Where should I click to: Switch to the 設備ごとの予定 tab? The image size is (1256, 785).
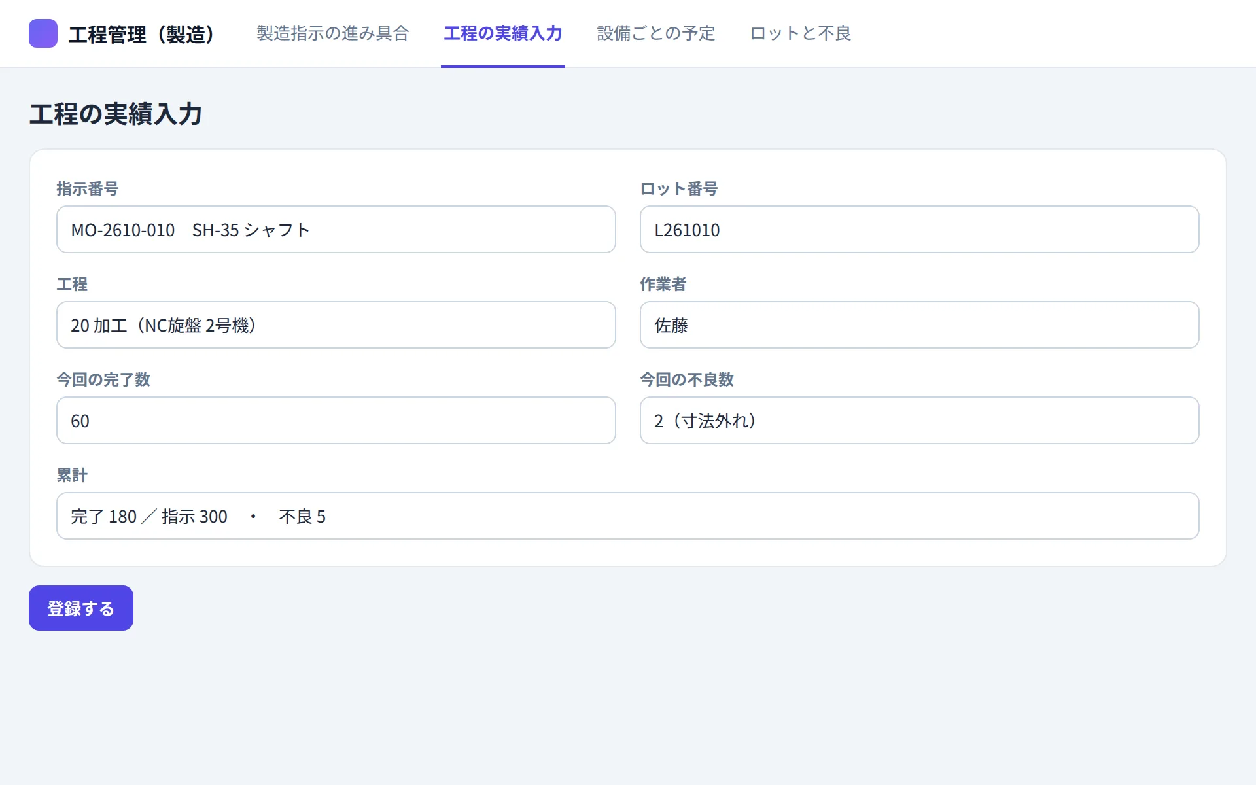(656, 33)
